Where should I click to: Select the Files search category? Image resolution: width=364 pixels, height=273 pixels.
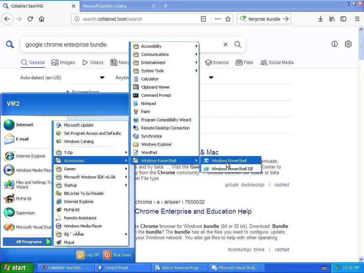click(244, 63)
